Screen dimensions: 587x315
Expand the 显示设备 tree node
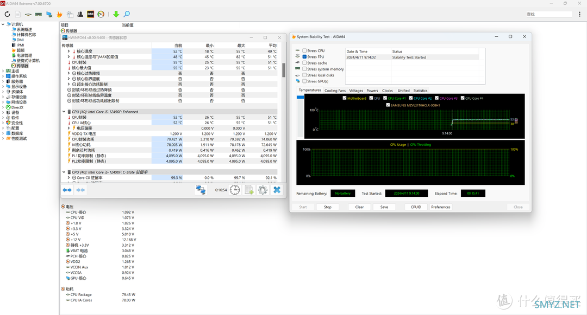pos(3,87)
